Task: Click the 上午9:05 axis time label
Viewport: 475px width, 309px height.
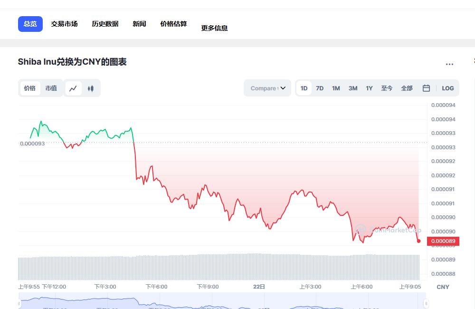Action: pos(410,287)
